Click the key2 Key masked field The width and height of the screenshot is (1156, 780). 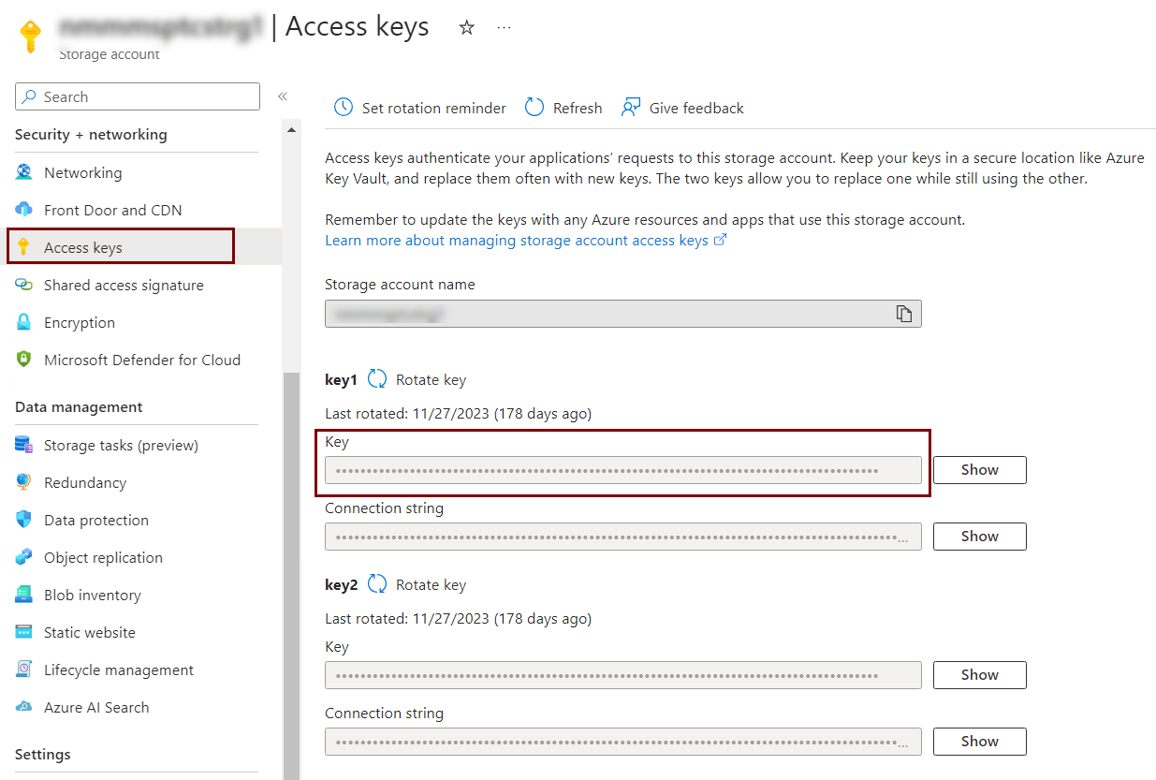click(623, 675)
